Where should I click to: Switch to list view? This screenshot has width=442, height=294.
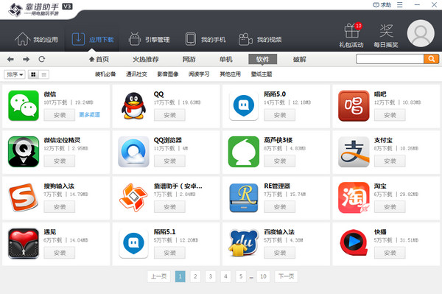(x=43, y=74)
